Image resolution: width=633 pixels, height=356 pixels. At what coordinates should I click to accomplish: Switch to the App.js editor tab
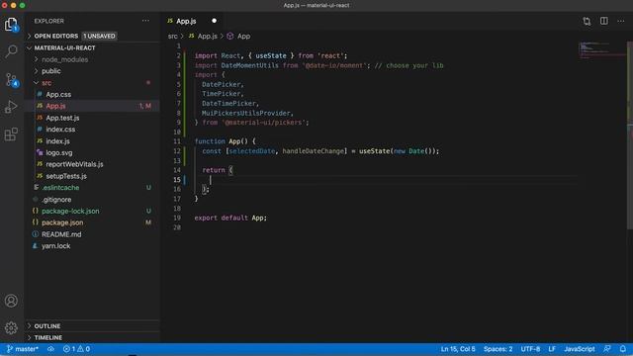coord(193,21)
